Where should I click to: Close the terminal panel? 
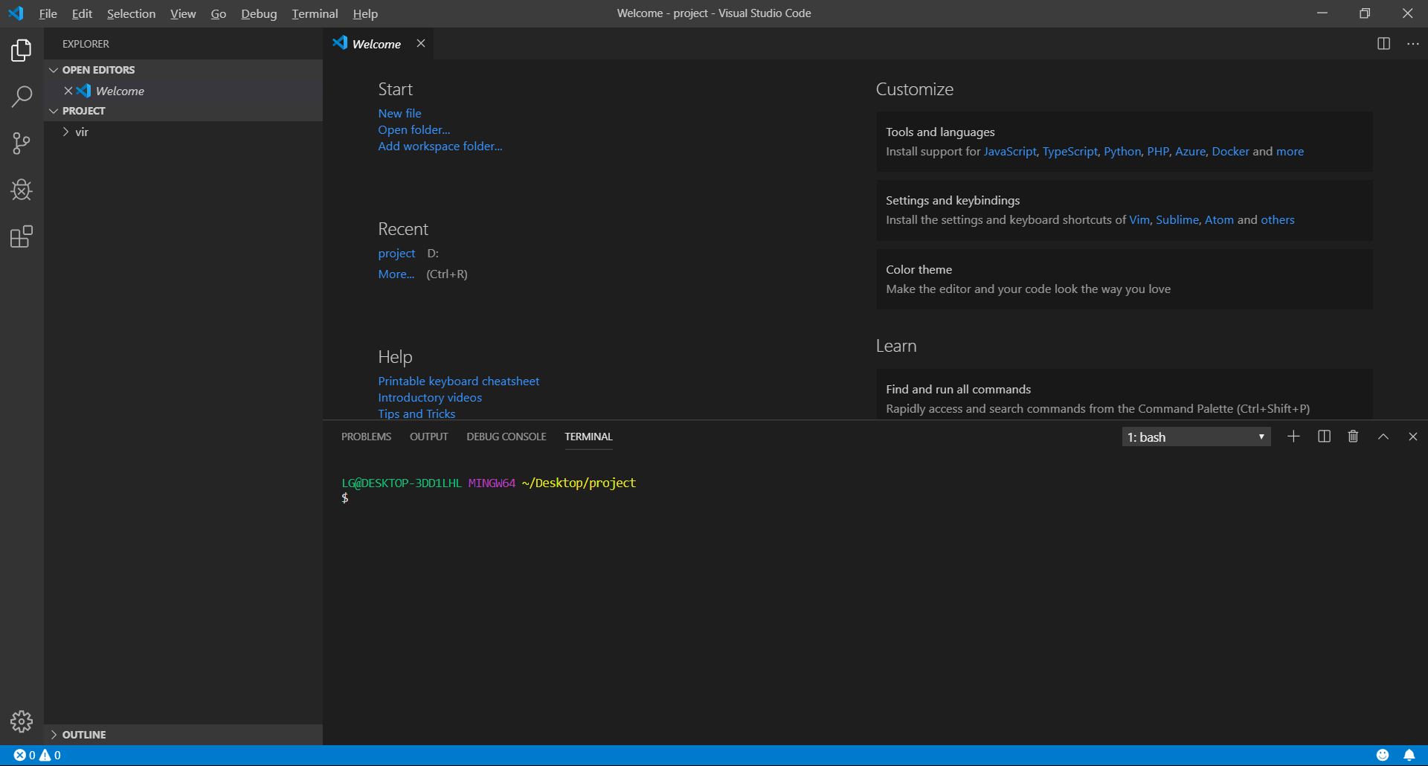pos(1413,437)
